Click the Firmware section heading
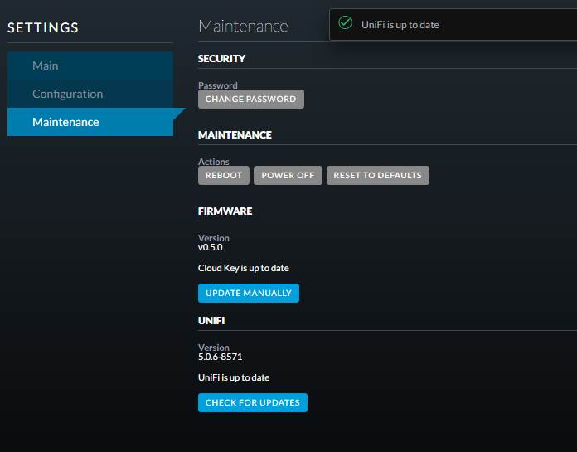Screen dimensions: 577x452 tap(225, 211)
